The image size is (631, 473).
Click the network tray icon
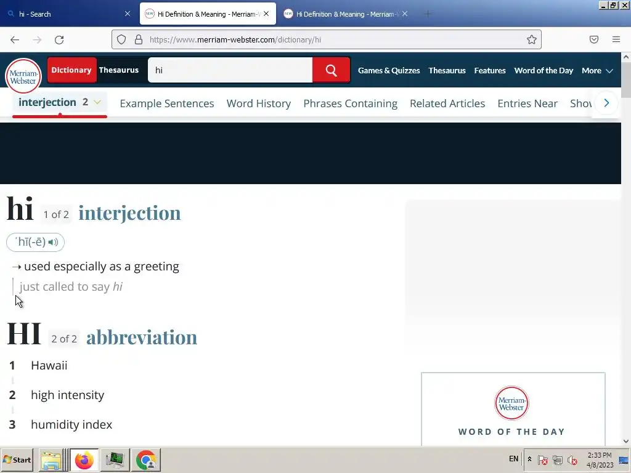tap(557, 459)
